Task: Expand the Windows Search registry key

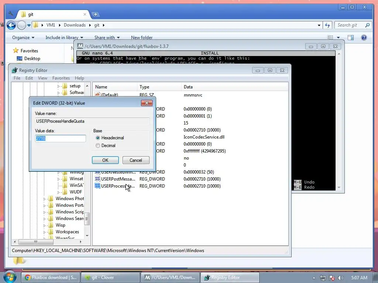Action: pyautogui.click(x=44, y=219)
